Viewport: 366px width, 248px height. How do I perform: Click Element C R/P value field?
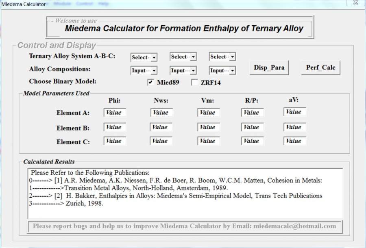pyautogui.click(x=252, y=141)
